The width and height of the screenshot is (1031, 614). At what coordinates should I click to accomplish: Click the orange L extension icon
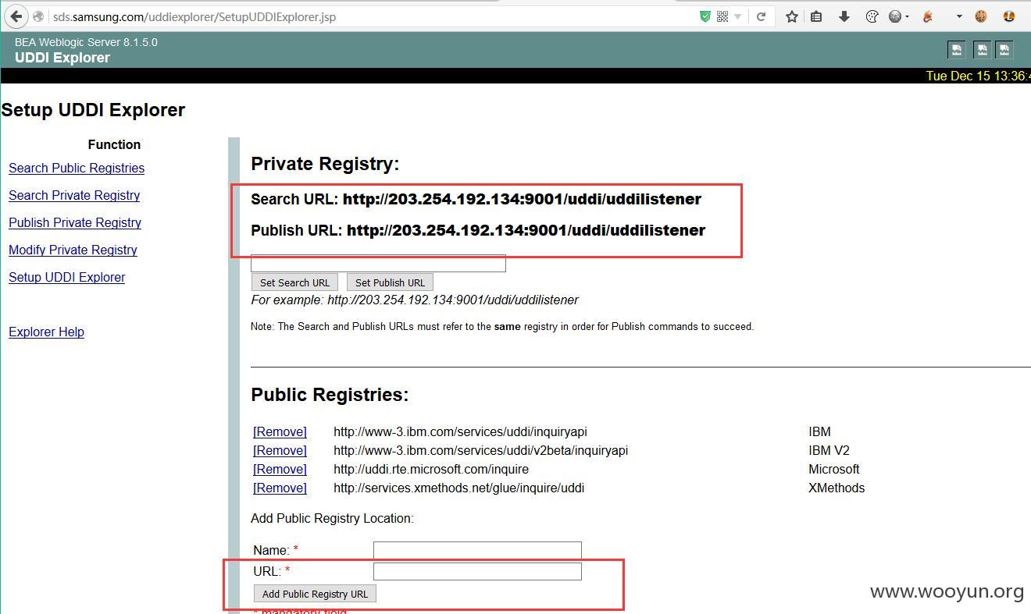pos(1008,16)
